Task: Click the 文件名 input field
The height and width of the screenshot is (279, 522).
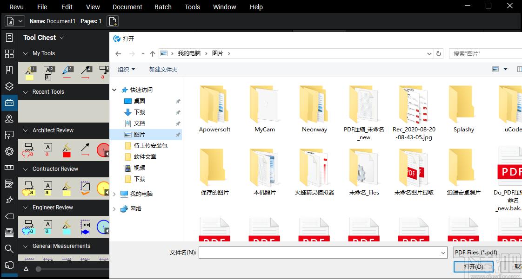Action: tap(323, 253)
